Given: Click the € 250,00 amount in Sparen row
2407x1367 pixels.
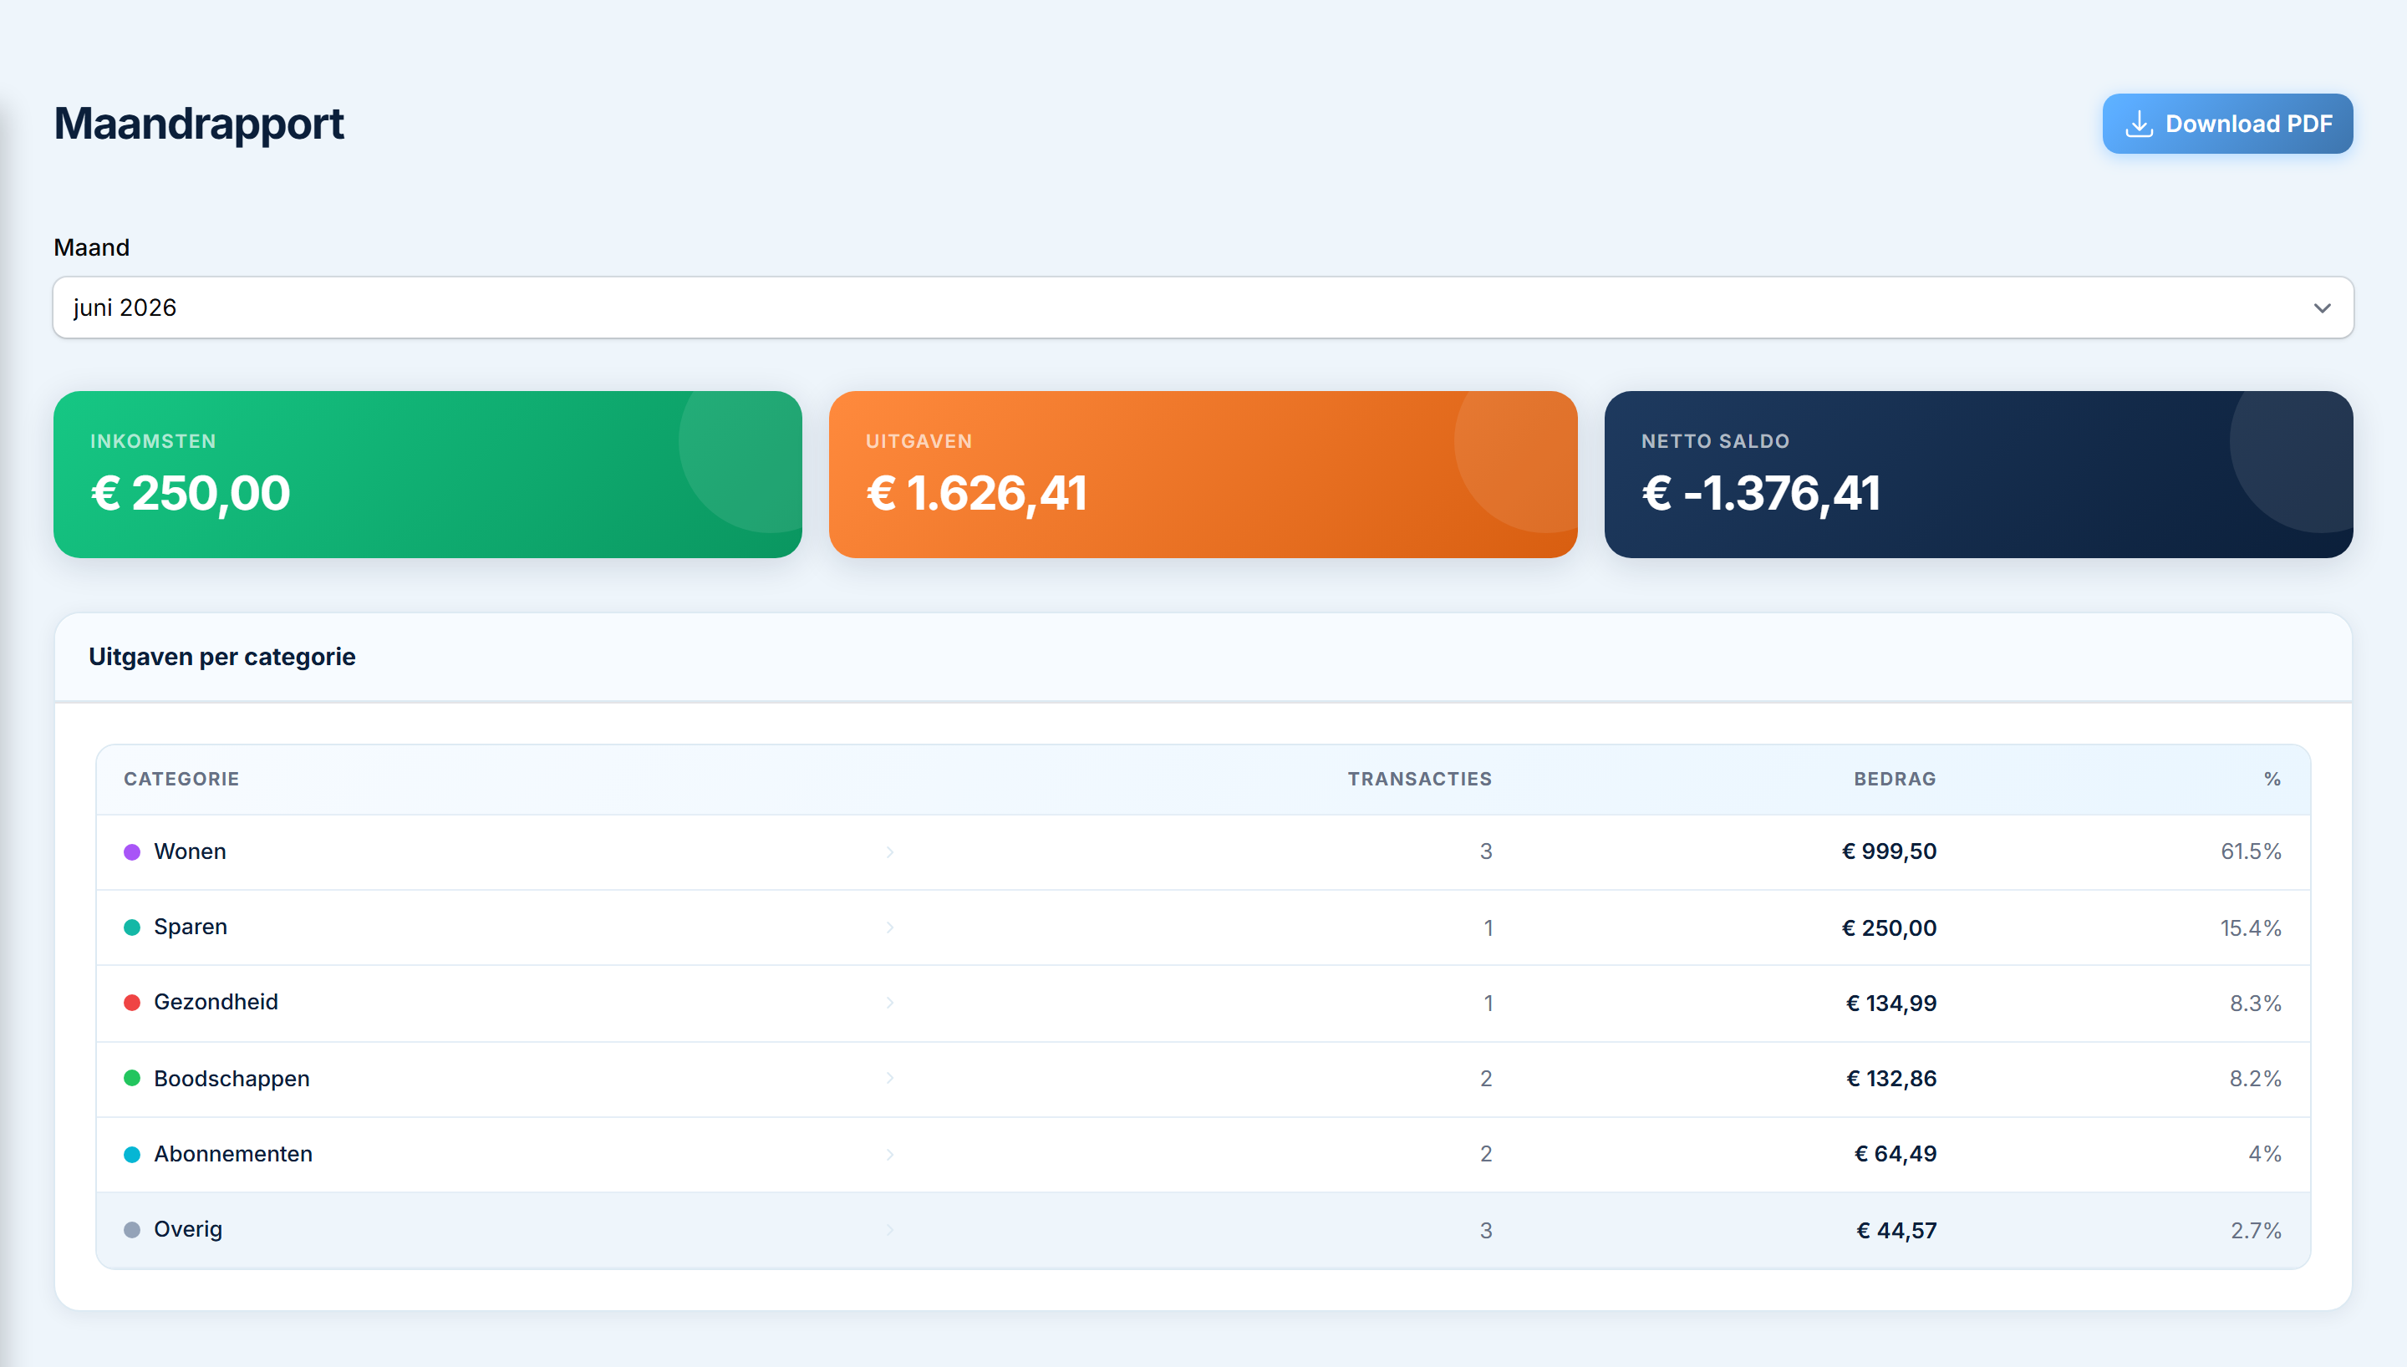Looking at the screenshot, I should click(x=1889, y=927).
